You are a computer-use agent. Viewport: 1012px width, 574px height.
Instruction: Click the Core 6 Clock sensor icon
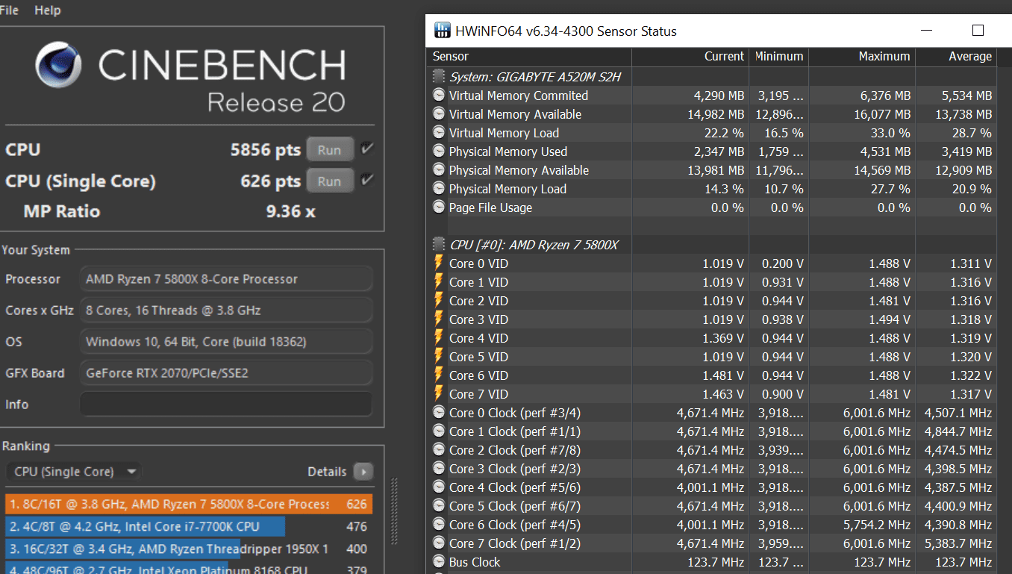pyautogui.click(x=439, y=525)
